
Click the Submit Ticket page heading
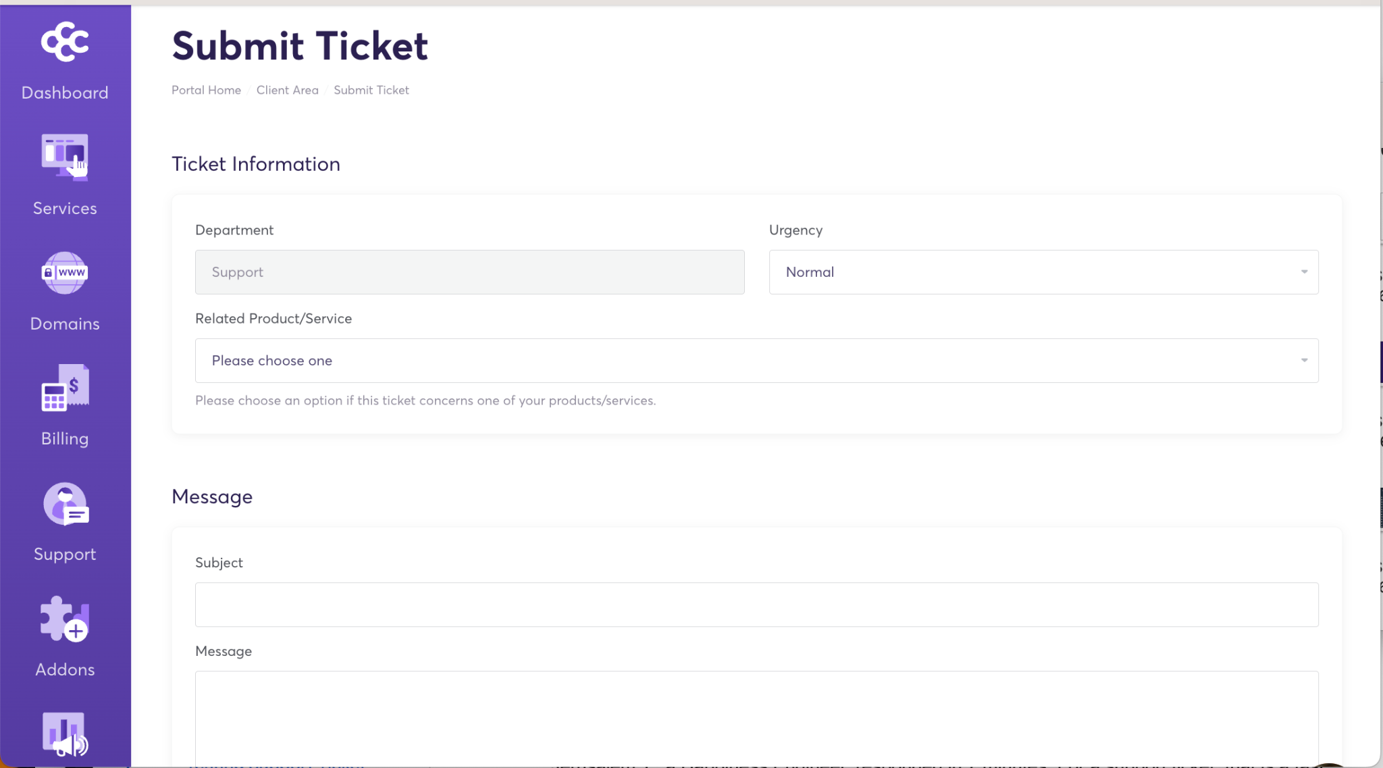(300, 46)
